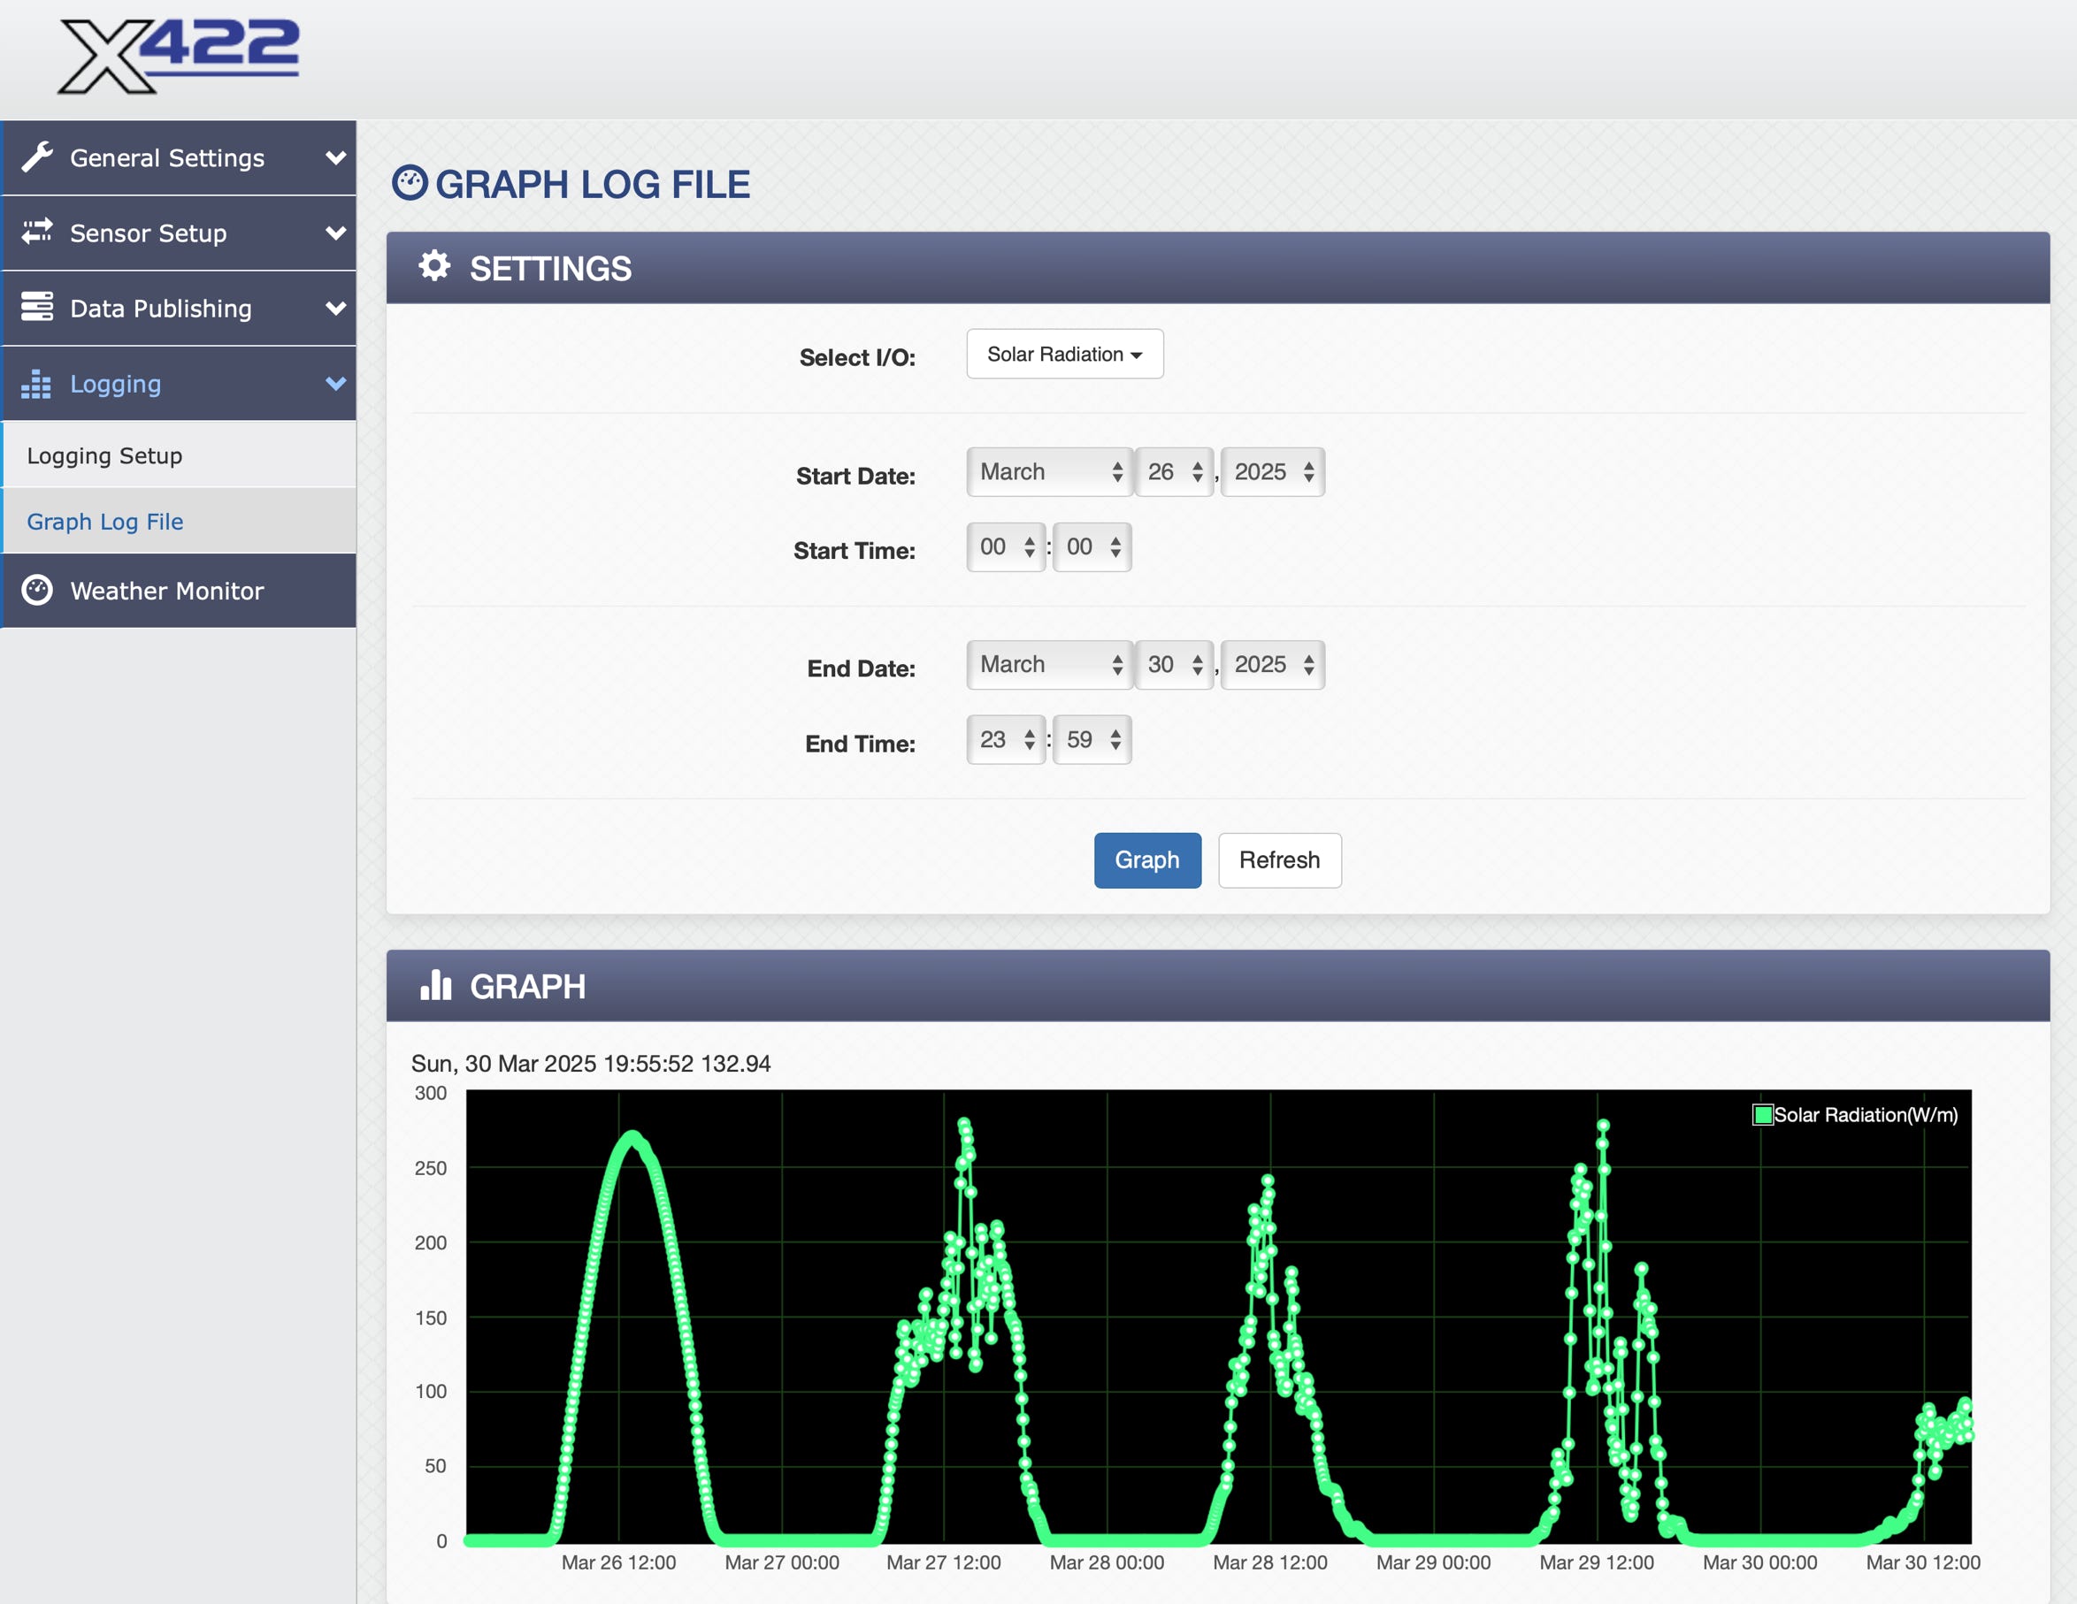Image resolution: width=2077 pixels, height=1604 pixels.
Task: Open the End Date day selector
Action: [x=1175, y=665]
